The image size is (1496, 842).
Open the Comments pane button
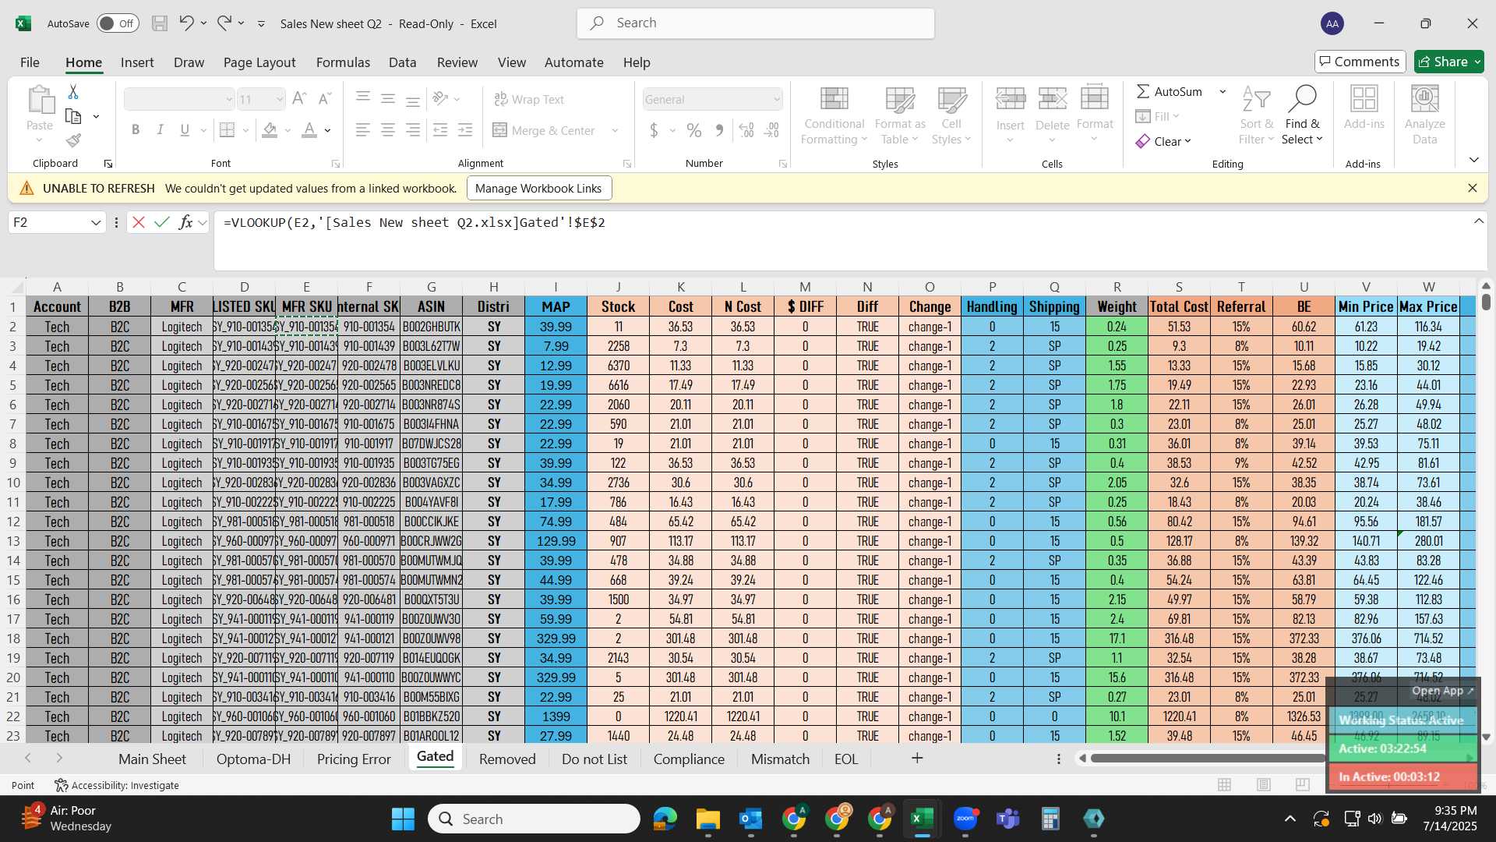(1360, 62)
